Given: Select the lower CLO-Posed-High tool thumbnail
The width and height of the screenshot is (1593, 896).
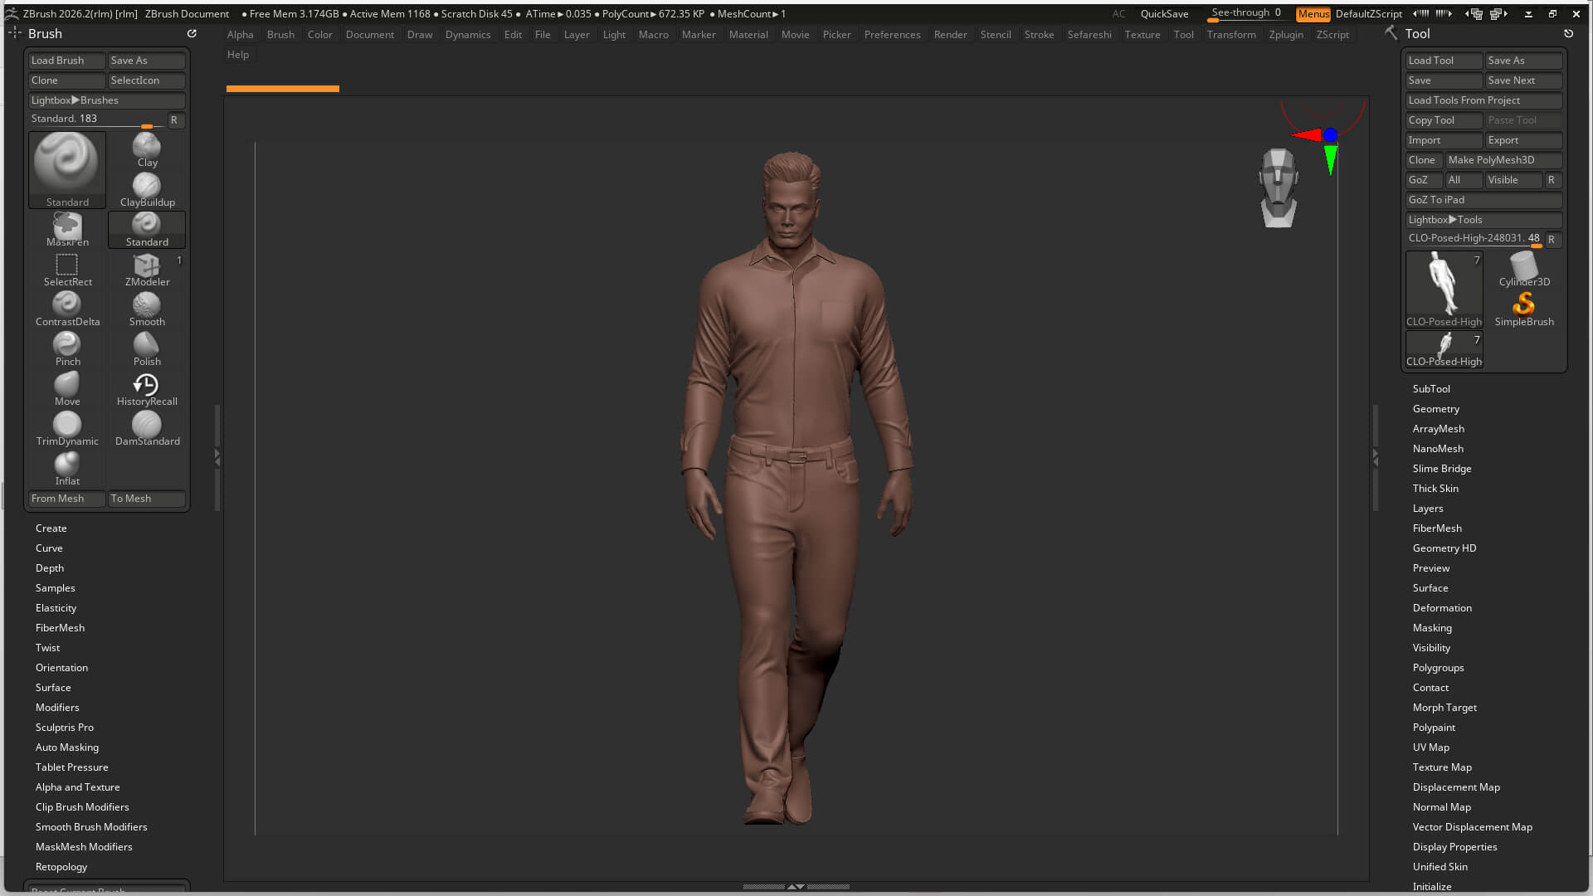Looking at the screenshot, I should click(1444, 349).
